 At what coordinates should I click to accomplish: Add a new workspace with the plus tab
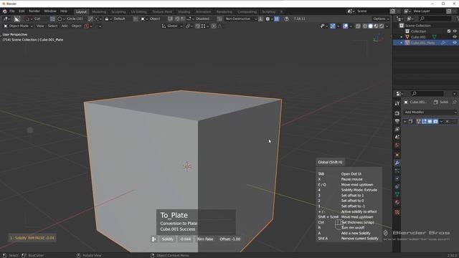[x=281, y=11]
